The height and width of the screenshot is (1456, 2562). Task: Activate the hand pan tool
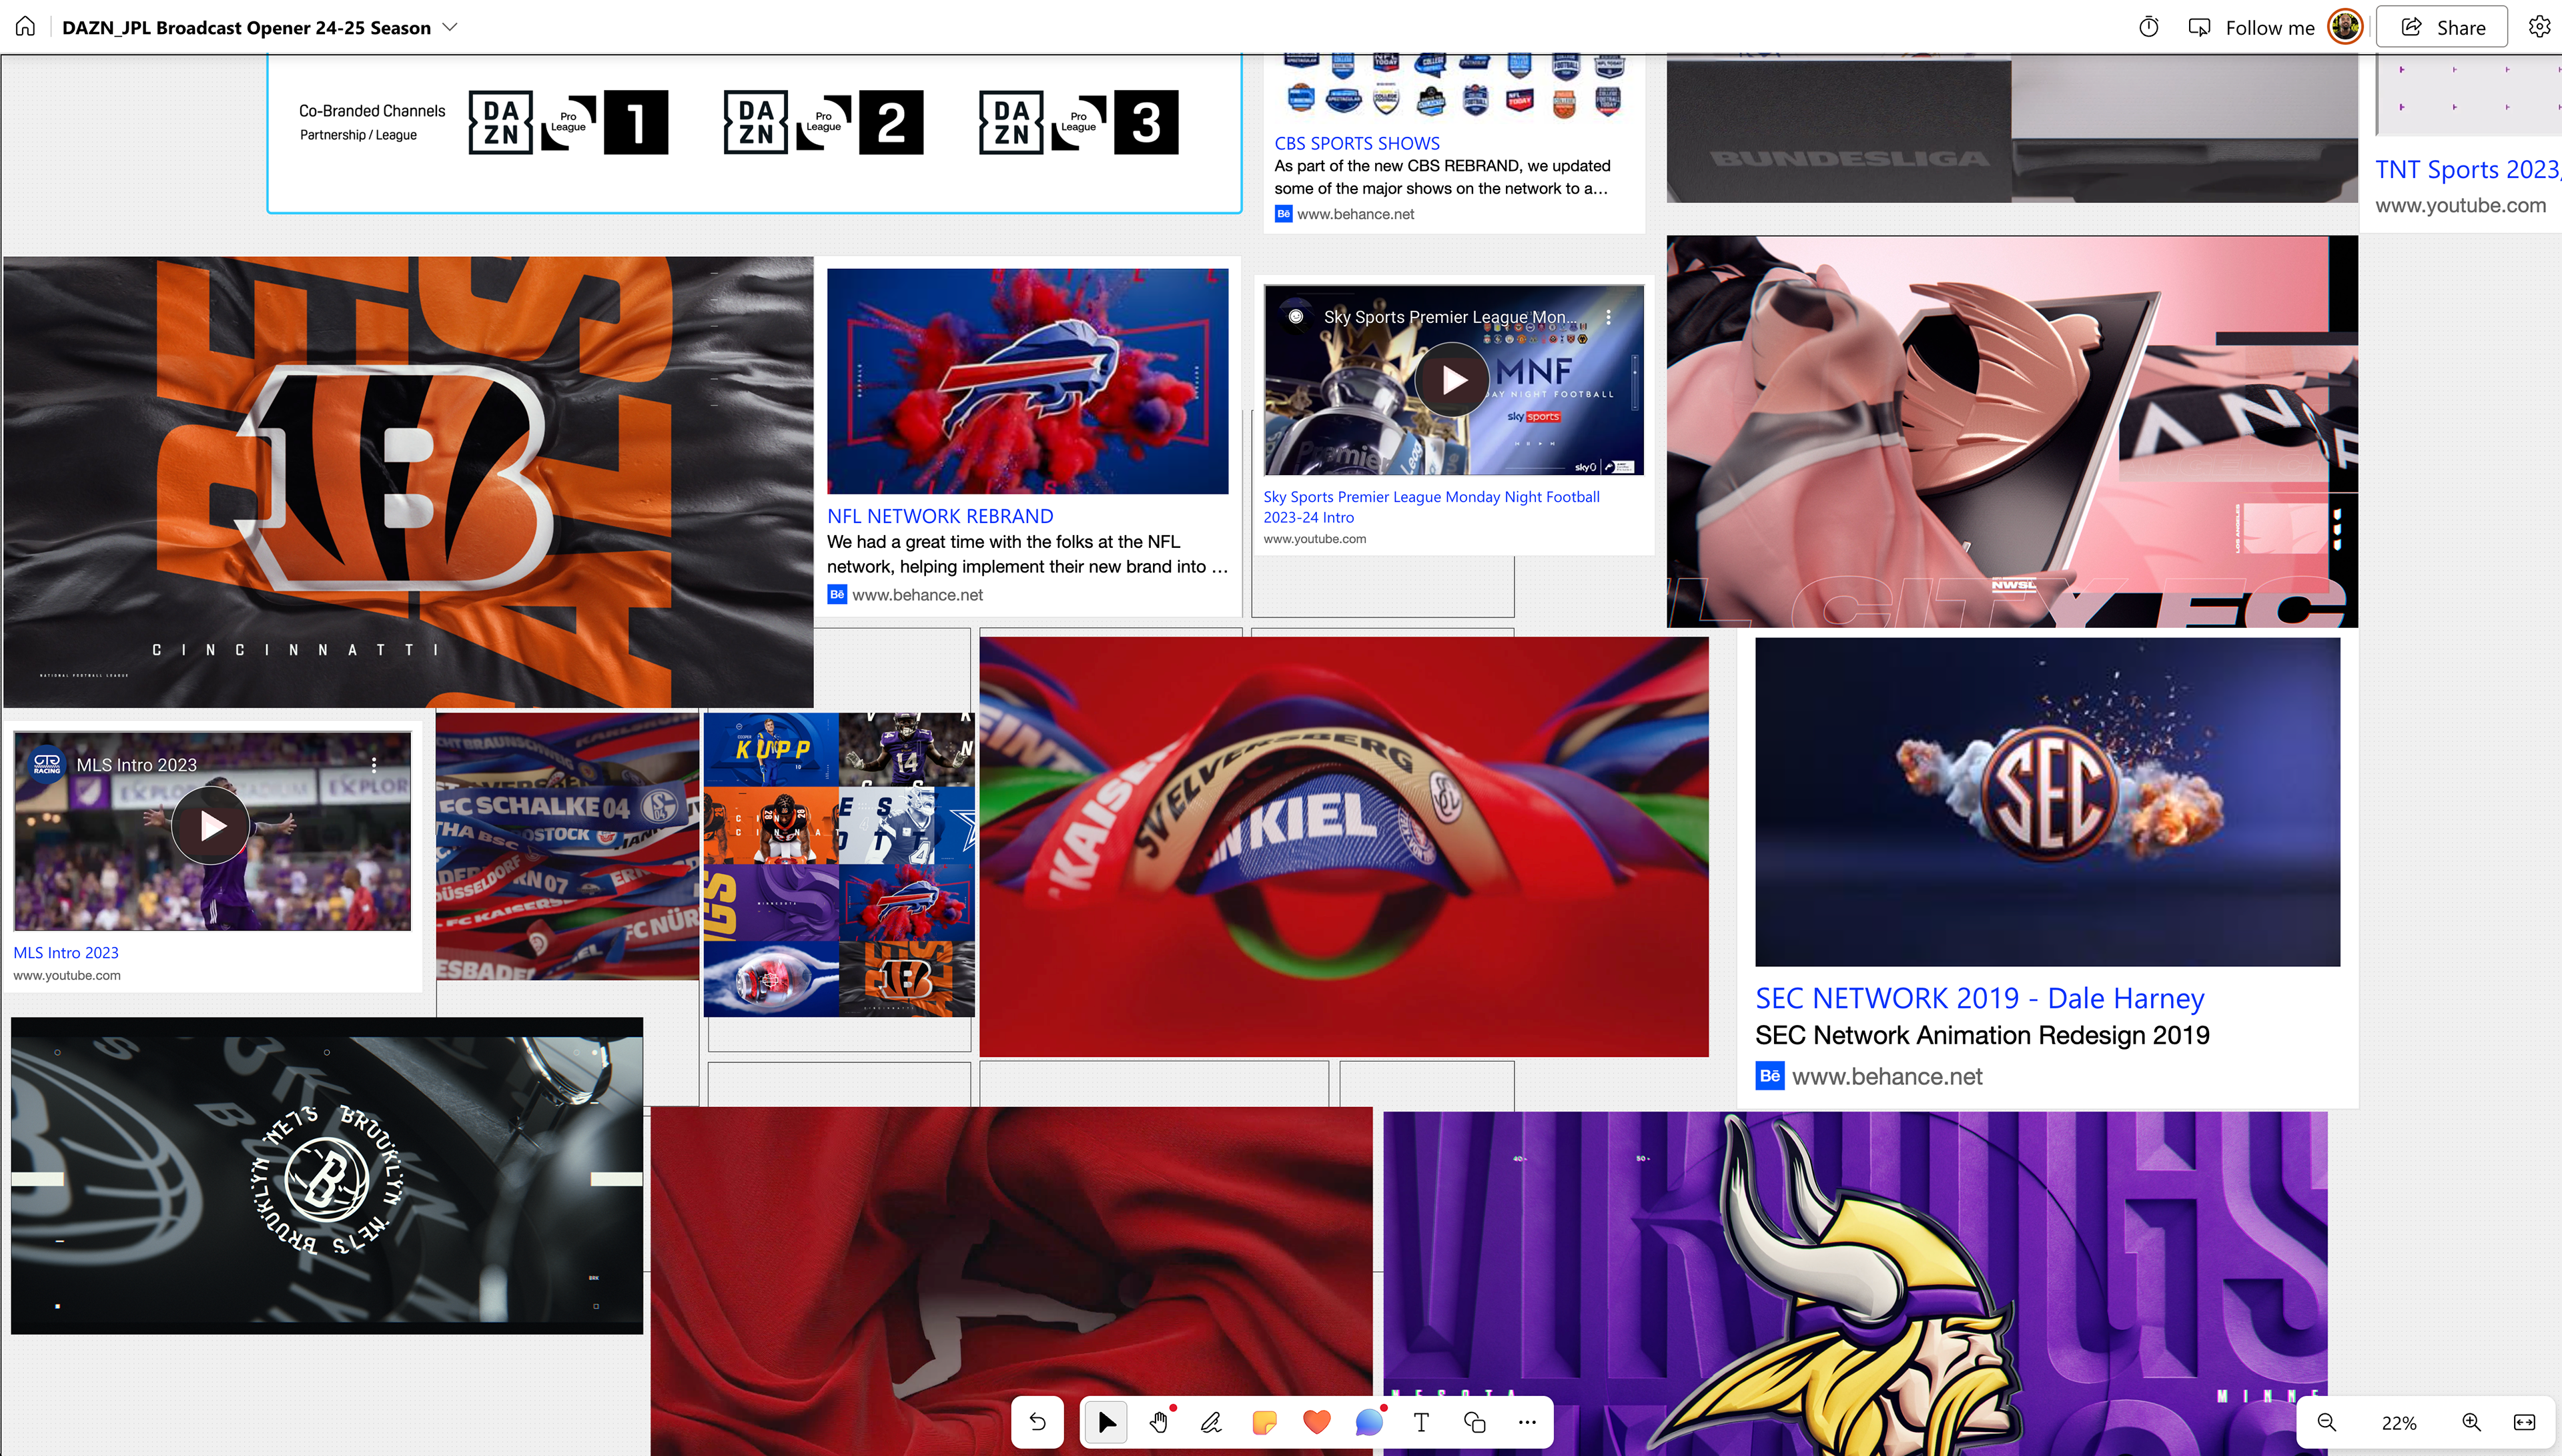coord(1158,1421)
